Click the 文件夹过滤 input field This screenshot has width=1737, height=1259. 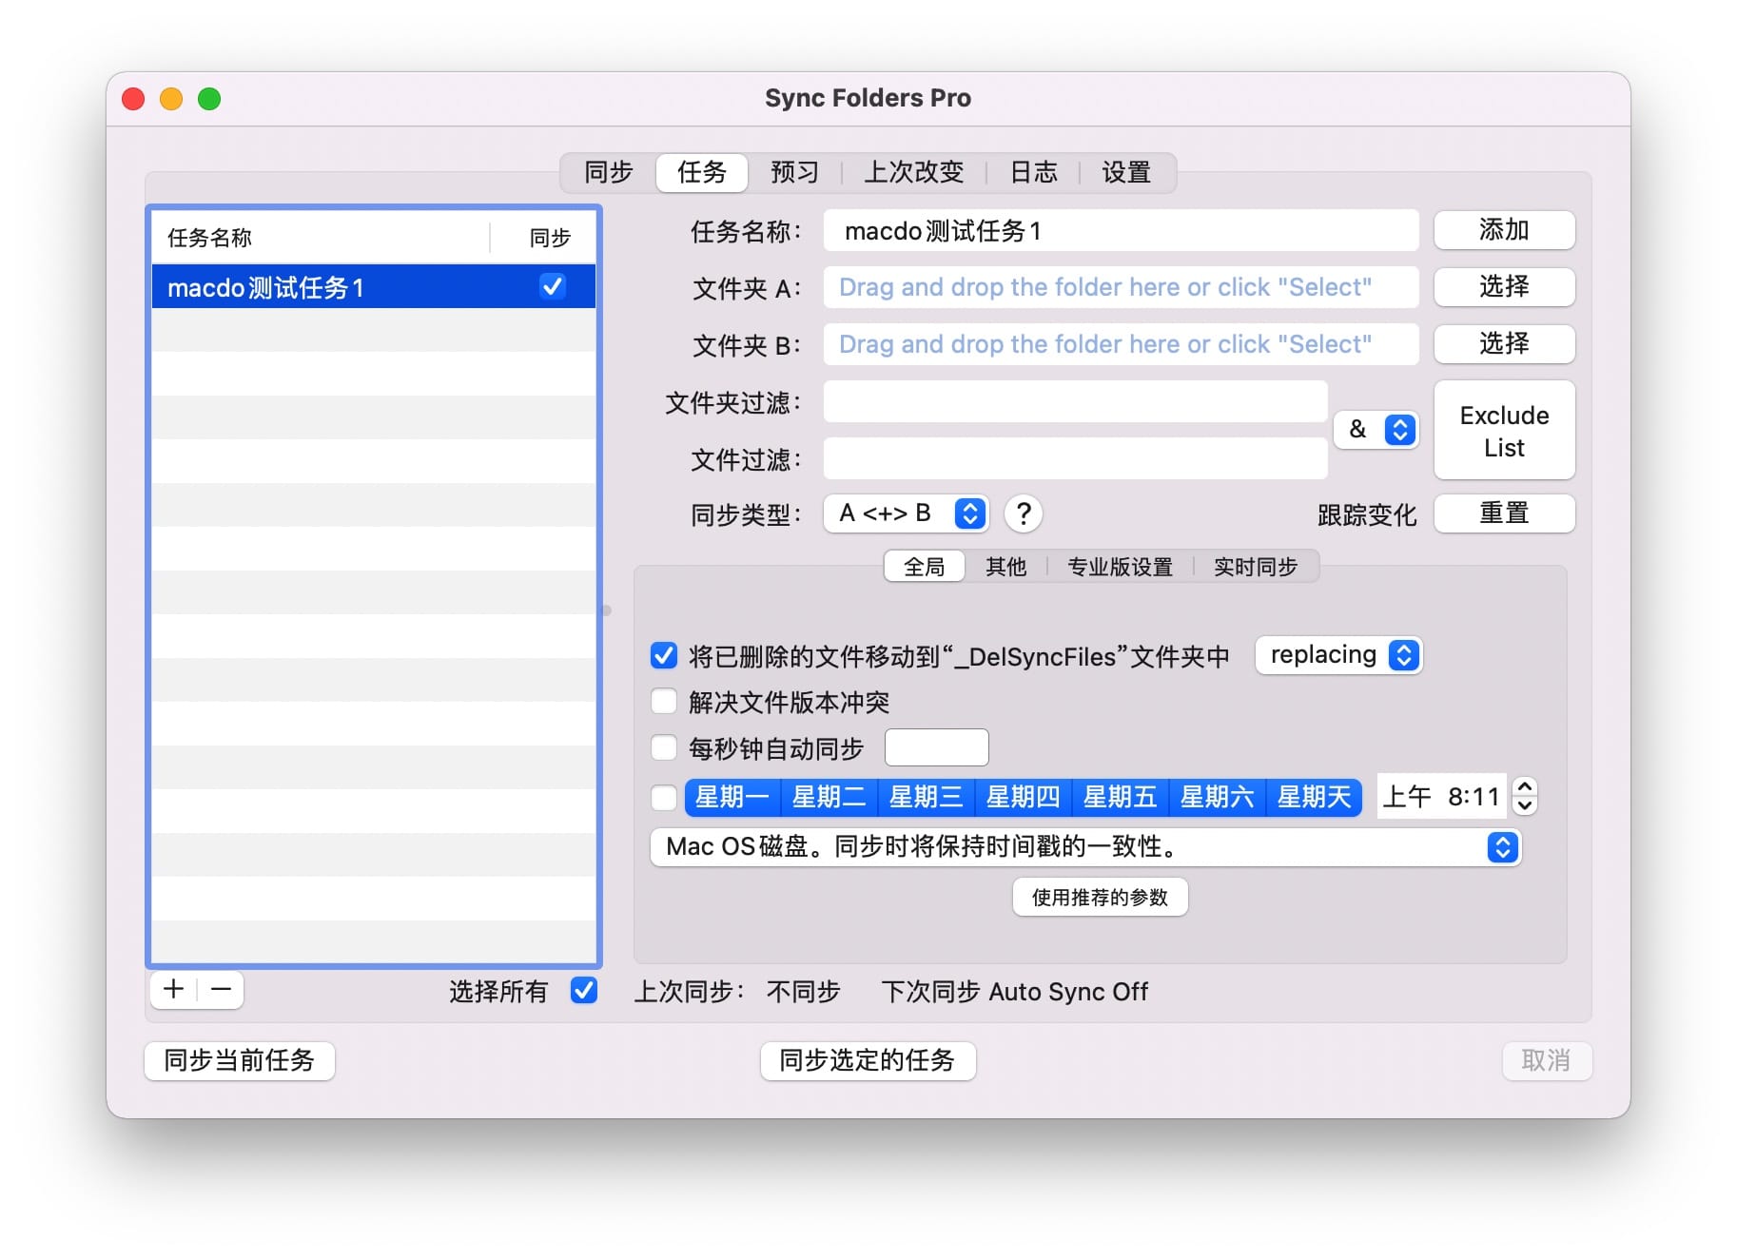tap(1075, 401)
